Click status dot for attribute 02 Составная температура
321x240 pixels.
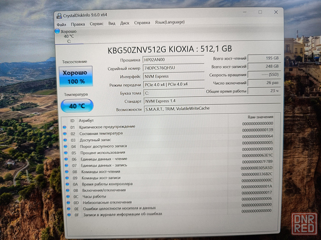pyautogui.click(x=65, y=134)
